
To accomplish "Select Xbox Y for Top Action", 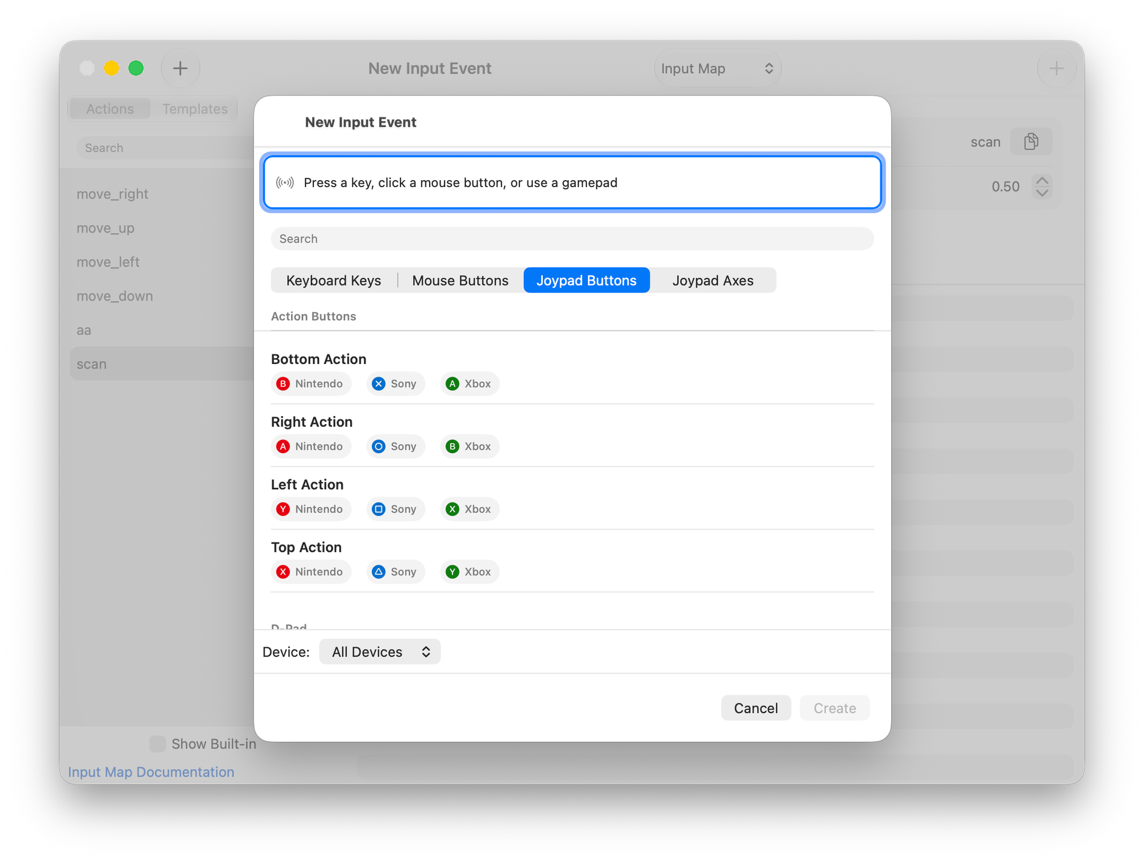I will pyautogui.click(x=470, y=572).
